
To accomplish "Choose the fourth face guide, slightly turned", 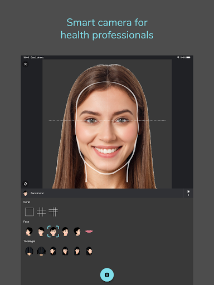I will click(x=65, y=232).
